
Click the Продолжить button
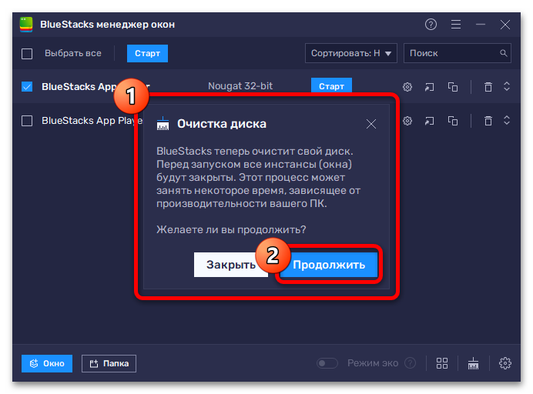tap(329, 265)
